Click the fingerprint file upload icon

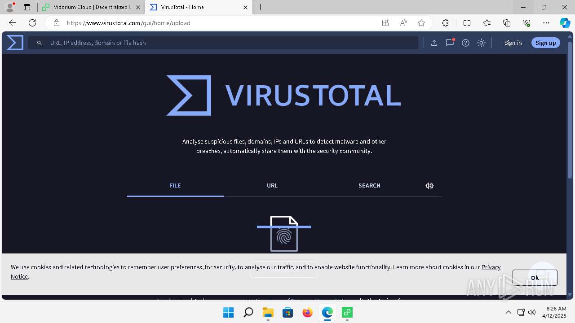[x=284, y=234]
